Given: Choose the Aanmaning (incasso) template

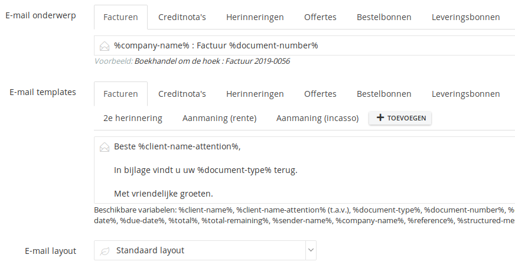Looking at the screenshot, I should point(317,118).
